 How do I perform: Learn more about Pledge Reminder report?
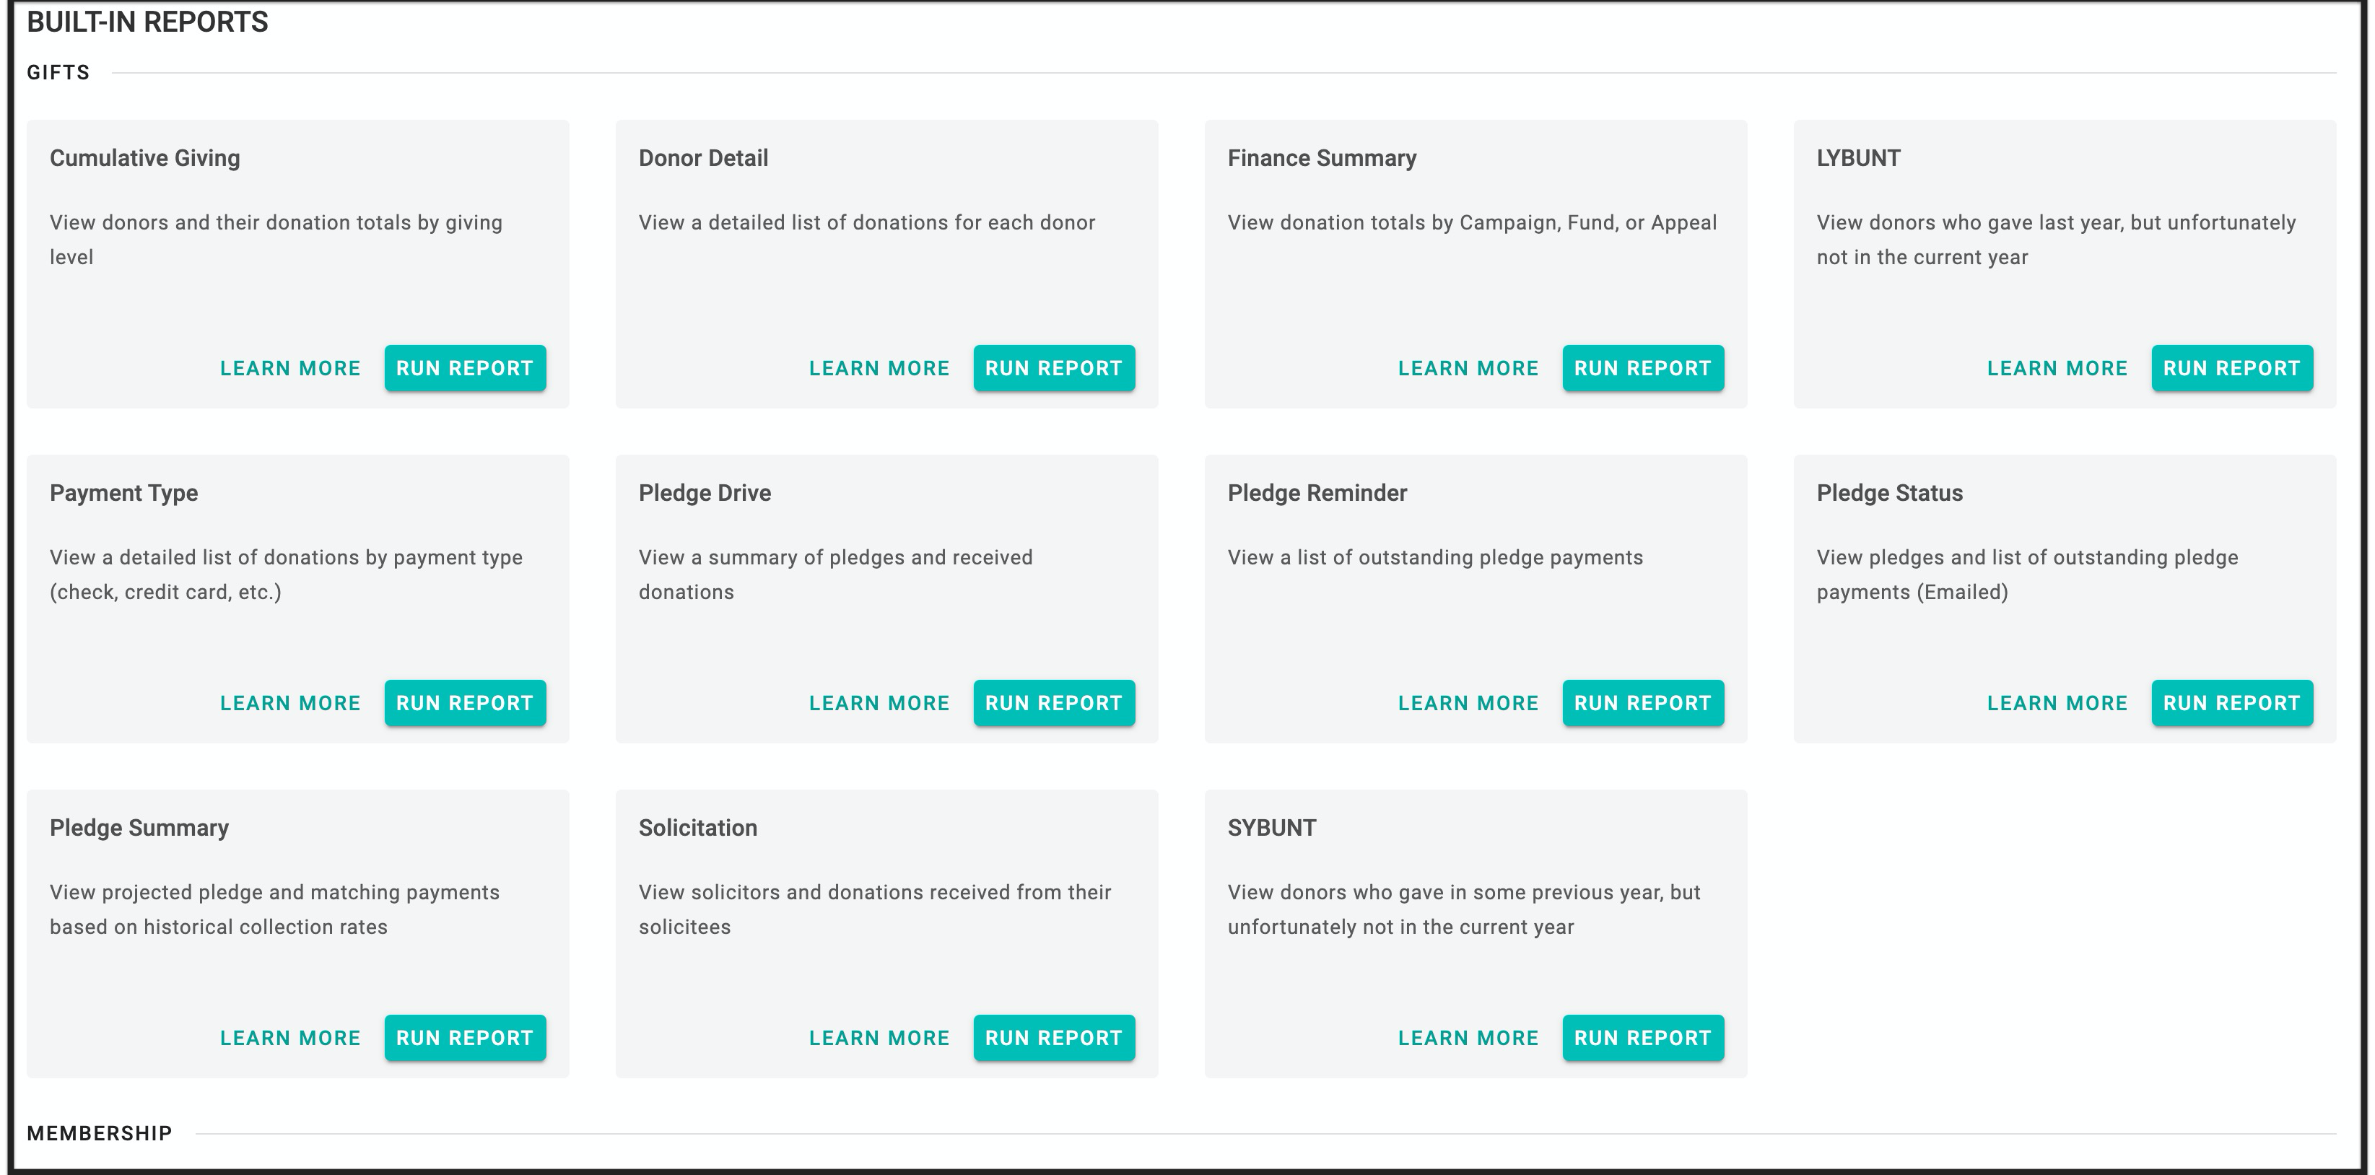[x=1468, y=702]
